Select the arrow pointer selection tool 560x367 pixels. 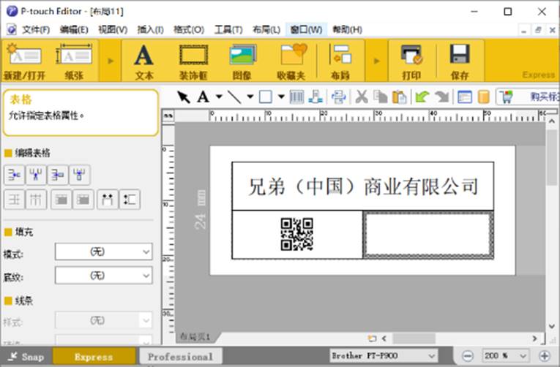[x=184, y=97]
